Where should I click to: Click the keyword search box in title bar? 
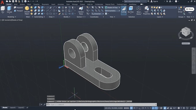[135, 1]
